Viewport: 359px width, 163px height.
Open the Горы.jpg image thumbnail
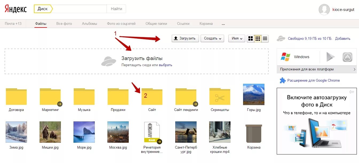[253, 94]
